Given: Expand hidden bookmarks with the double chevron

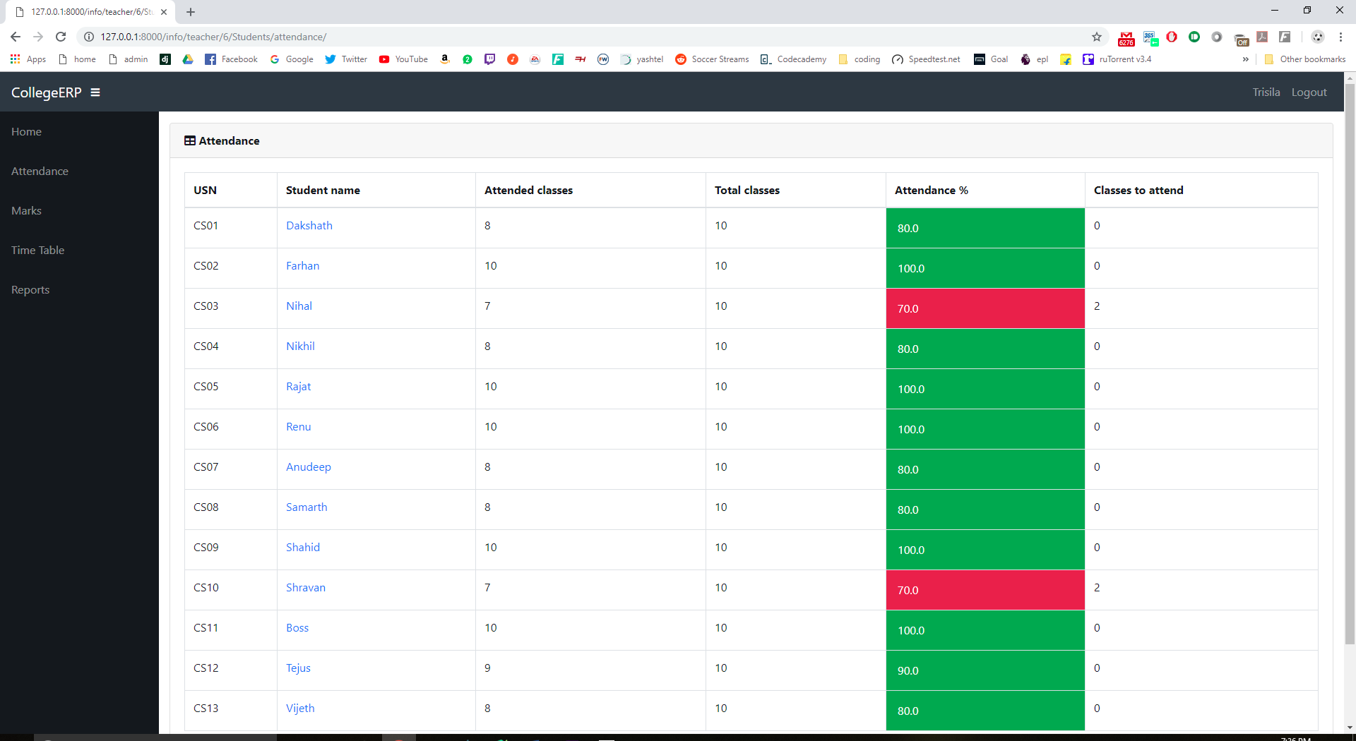Looking at the screenshot, I should [x=1245, y=59].
